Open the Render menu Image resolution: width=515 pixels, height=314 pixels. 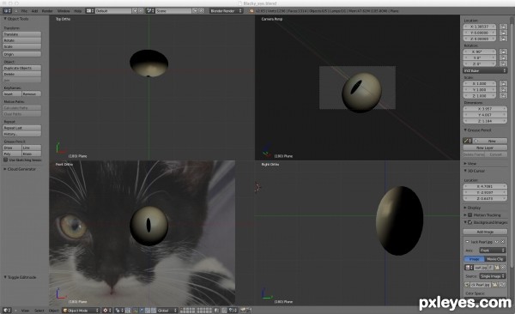click(47, 11)
